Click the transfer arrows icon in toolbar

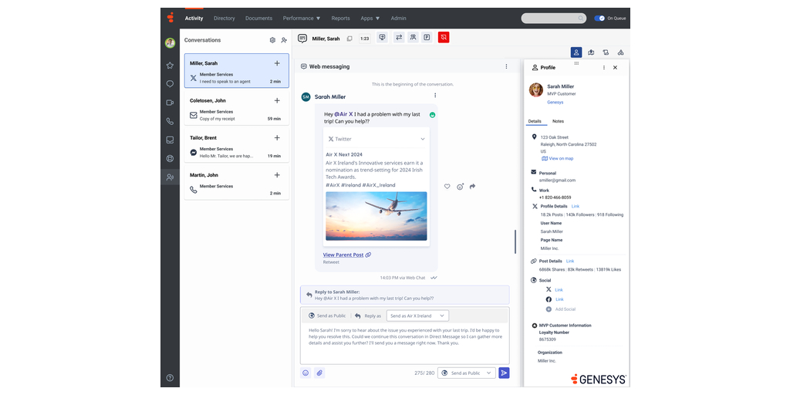399,37
